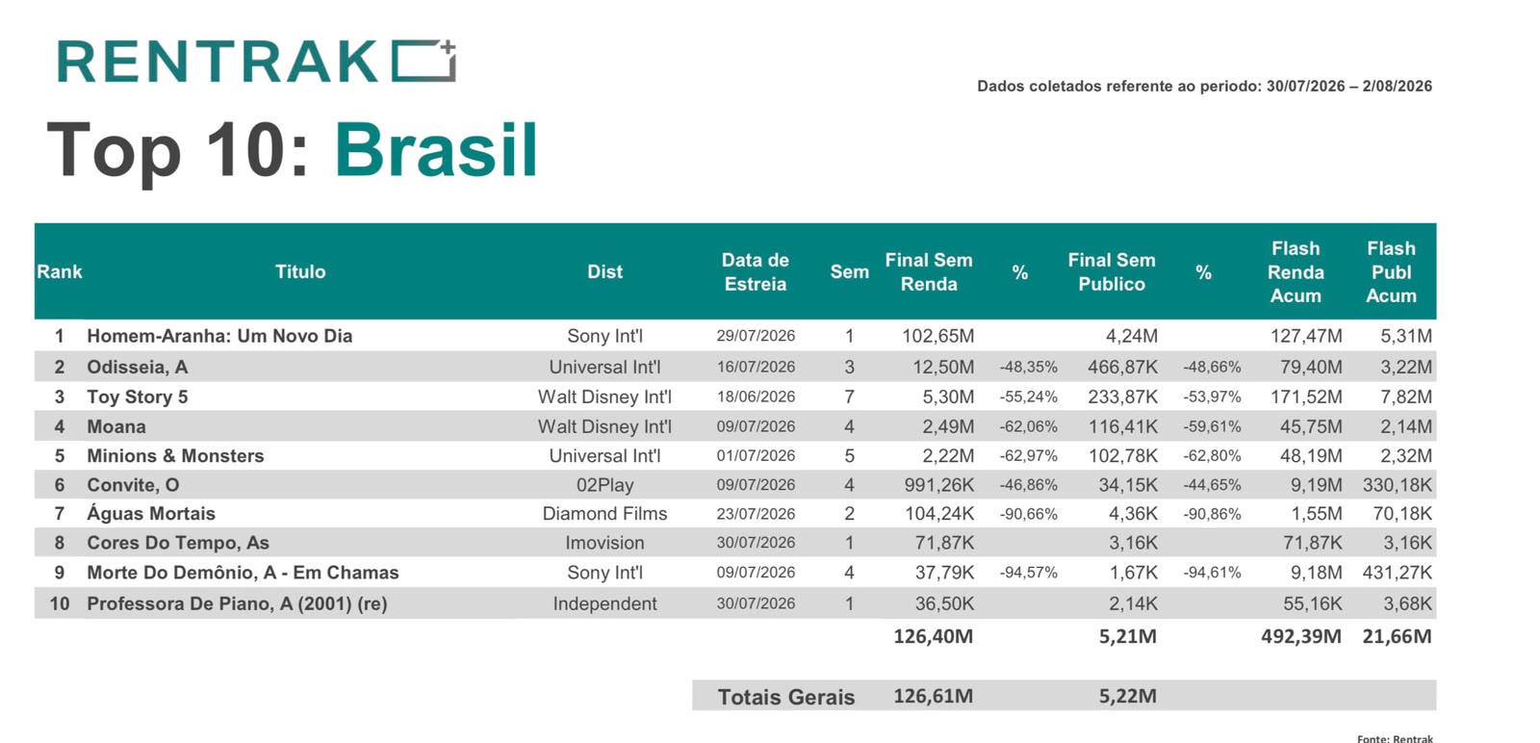Screen dimensions: 1540x743
Task: Click the Dist column header
Action: coord(604,272)
